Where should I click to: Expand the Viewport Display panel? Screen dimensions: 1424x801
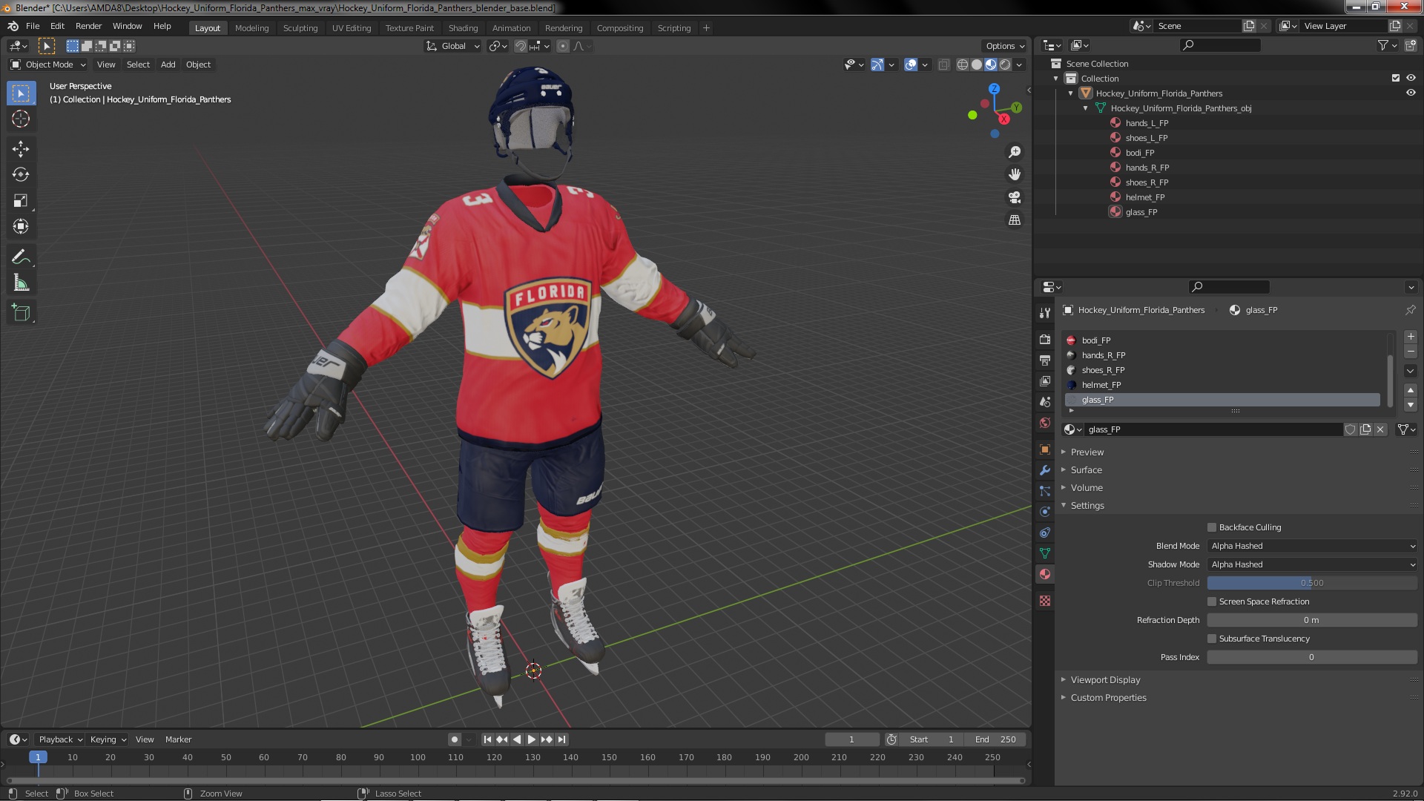[x=1105, y=680]
